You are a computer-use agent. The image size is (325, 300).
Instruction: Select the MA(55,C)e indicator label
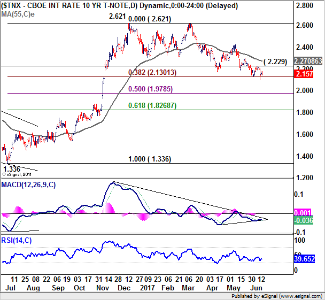(x=18, y=14)
